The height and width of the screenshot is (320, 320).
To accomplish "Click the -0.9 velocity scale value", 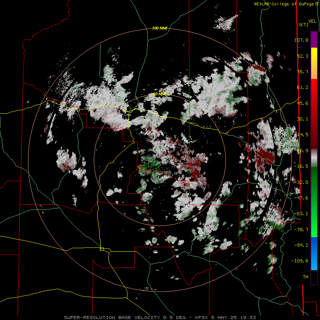I will pos(303,151).
